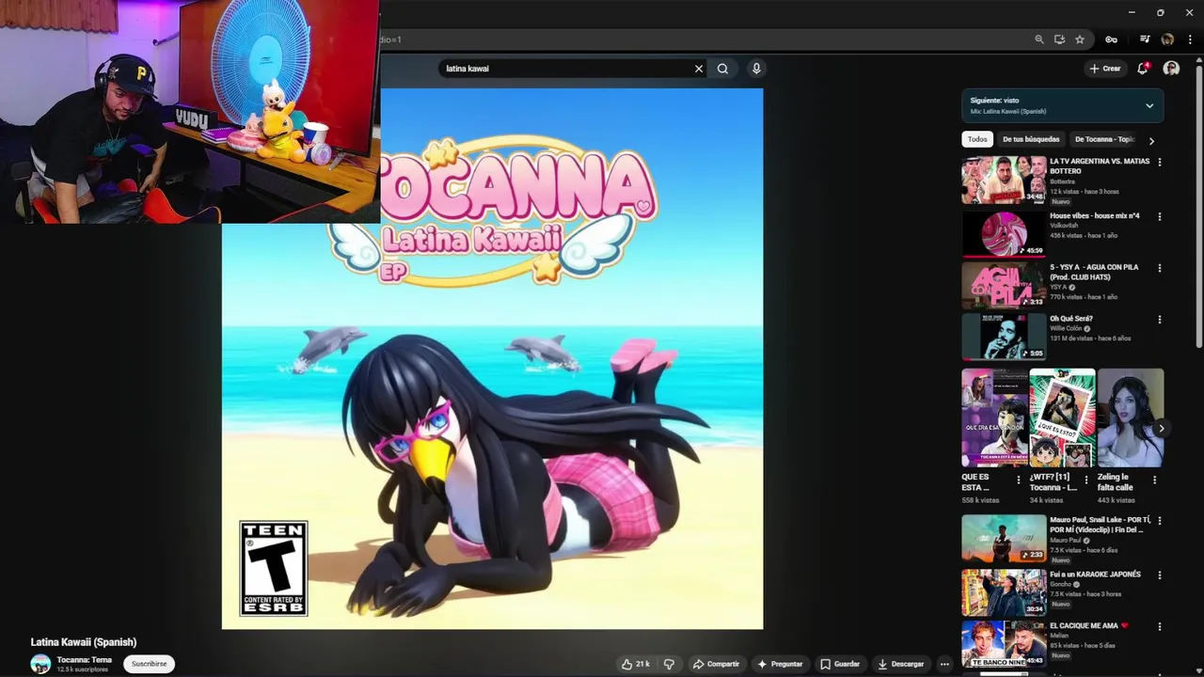Open 'Fui a un KARAOKE JAPONÉS' video
The image size is (1204, 677).
click(x=1004, y=593)
